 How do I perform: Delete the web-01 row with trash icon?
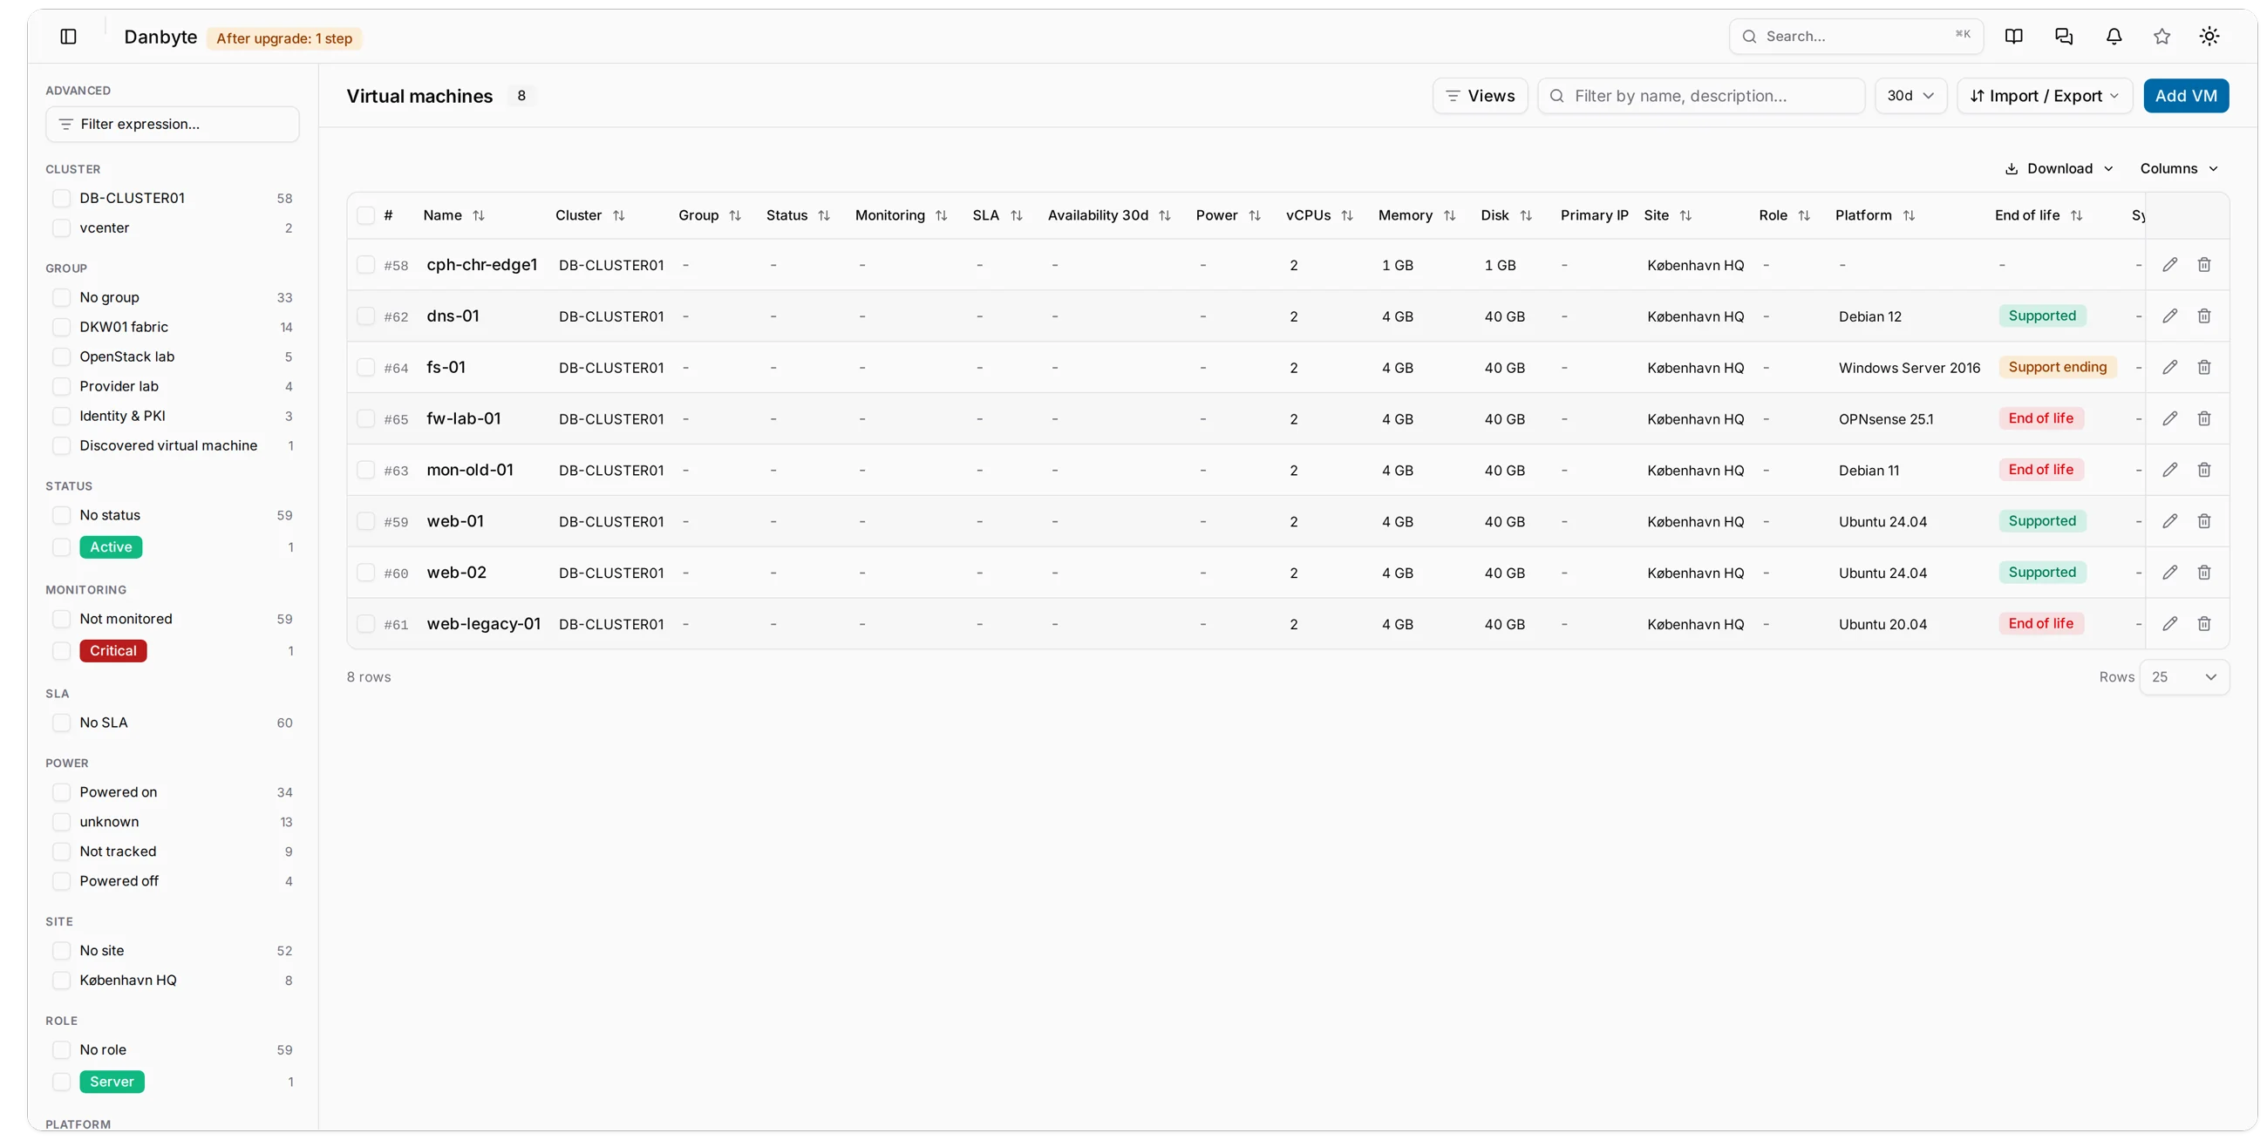coord(2203,521)
